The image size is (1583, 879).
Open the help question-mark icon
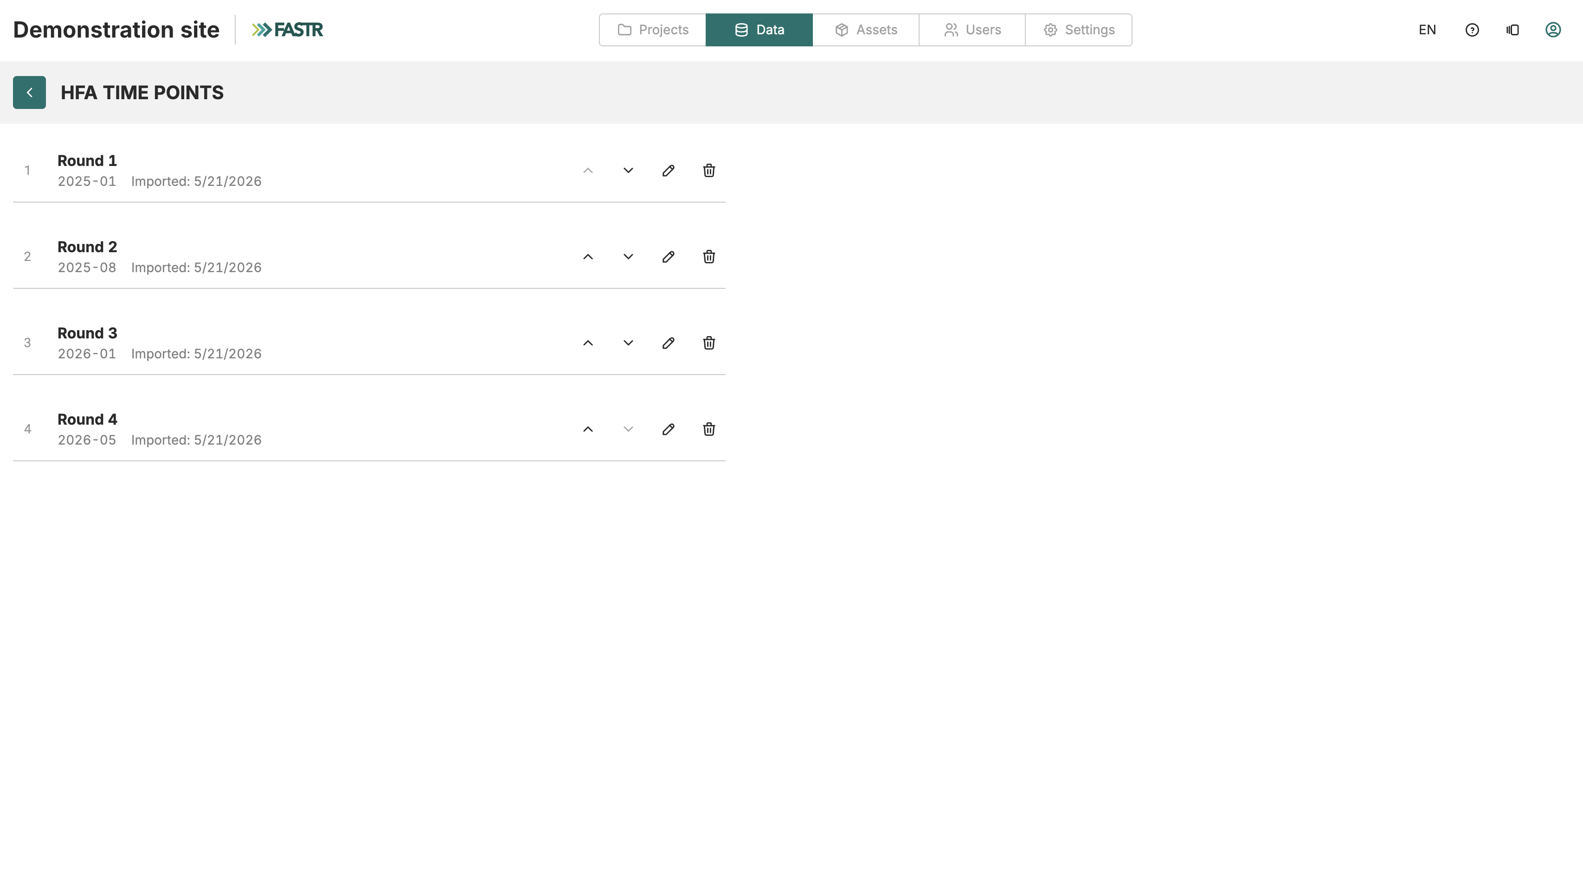(x=1472, y=30)
